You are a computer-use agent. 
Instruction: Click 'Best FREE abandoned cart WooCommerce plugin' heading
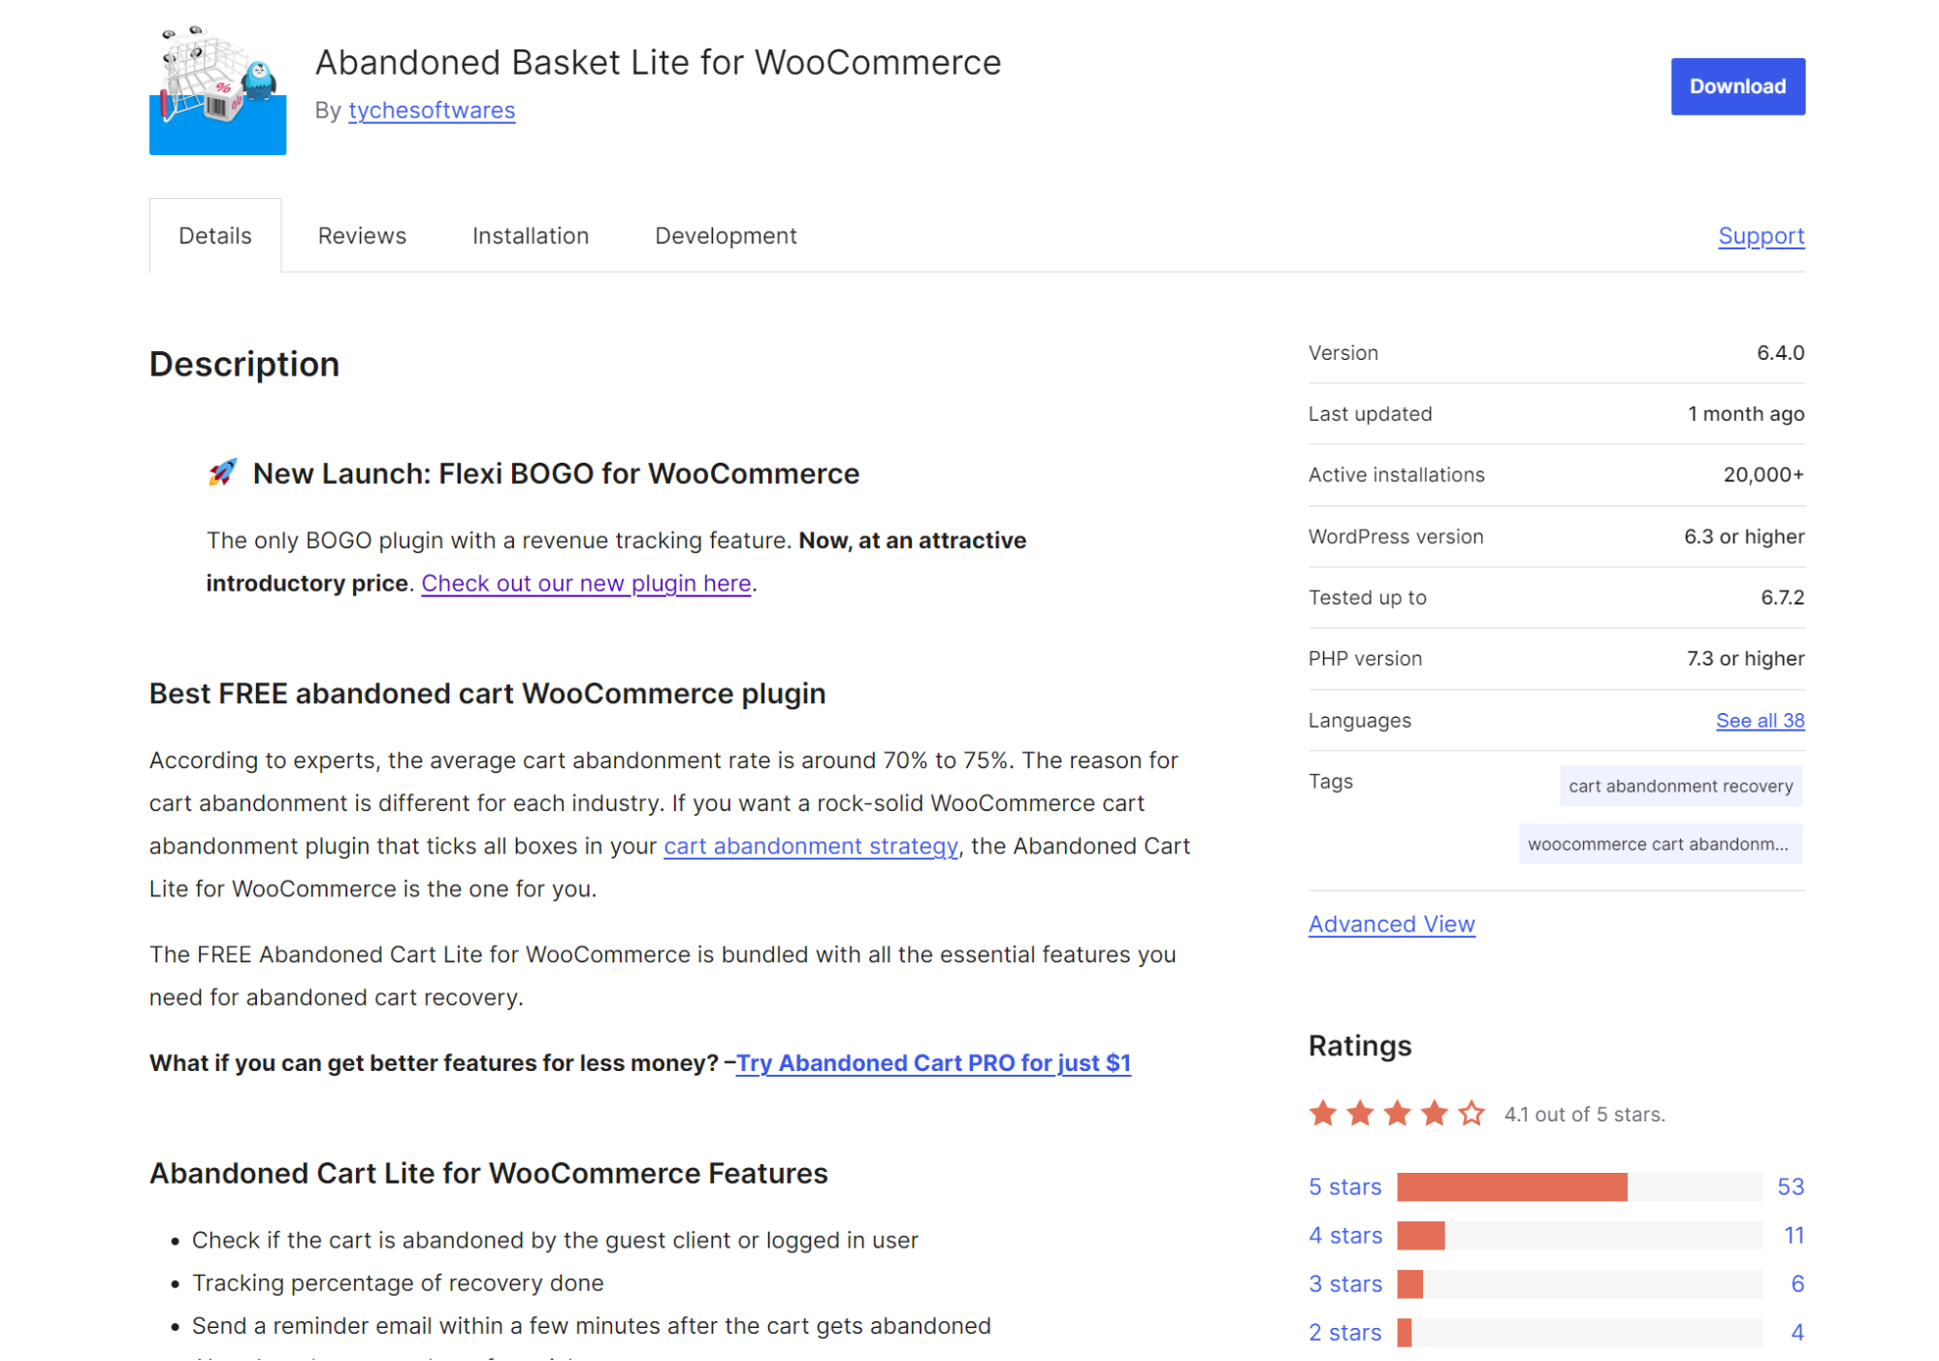pyautogui.click(x=487, y=693)
